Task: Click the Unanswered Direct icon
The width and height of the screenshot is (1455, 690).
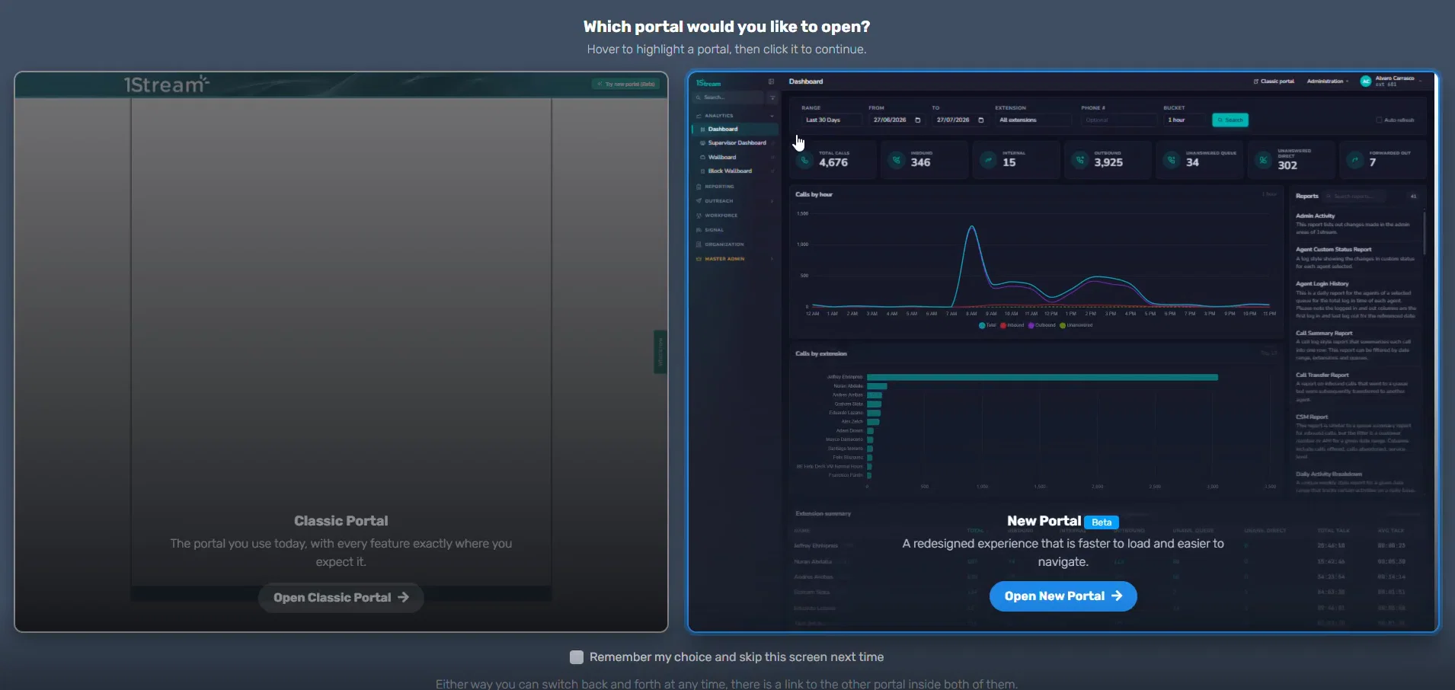Action: point(1263,160)
